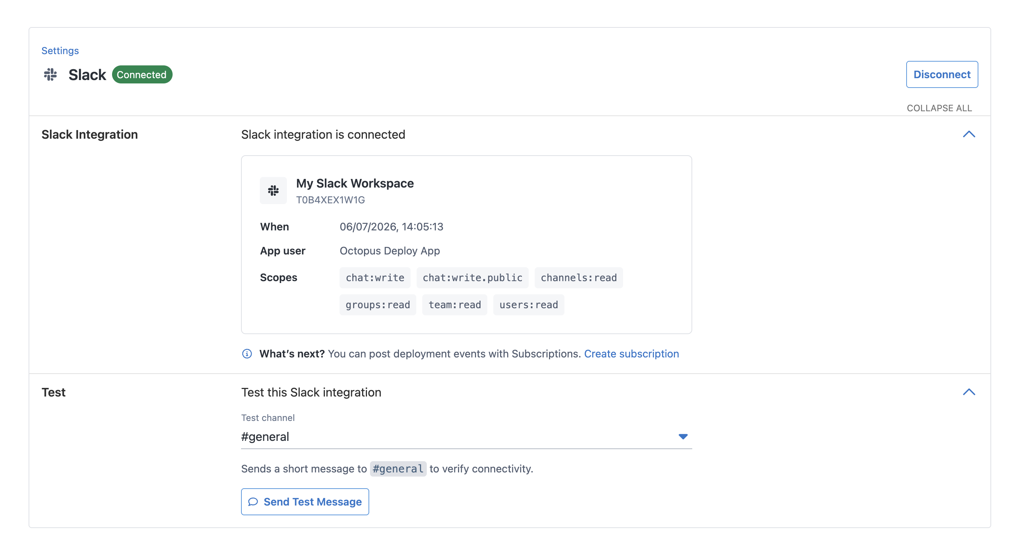Click the Test section heading
This screenshot has height=554, width=1019.
pyautogui.click(x=53, y=392)
